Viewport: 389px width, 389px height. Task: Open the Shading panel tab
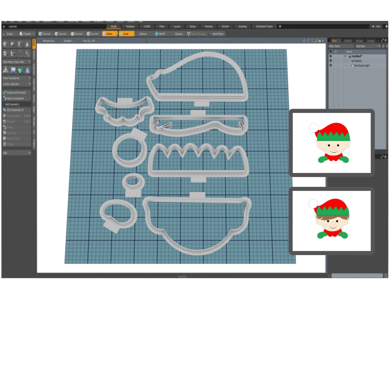[348, 41]
